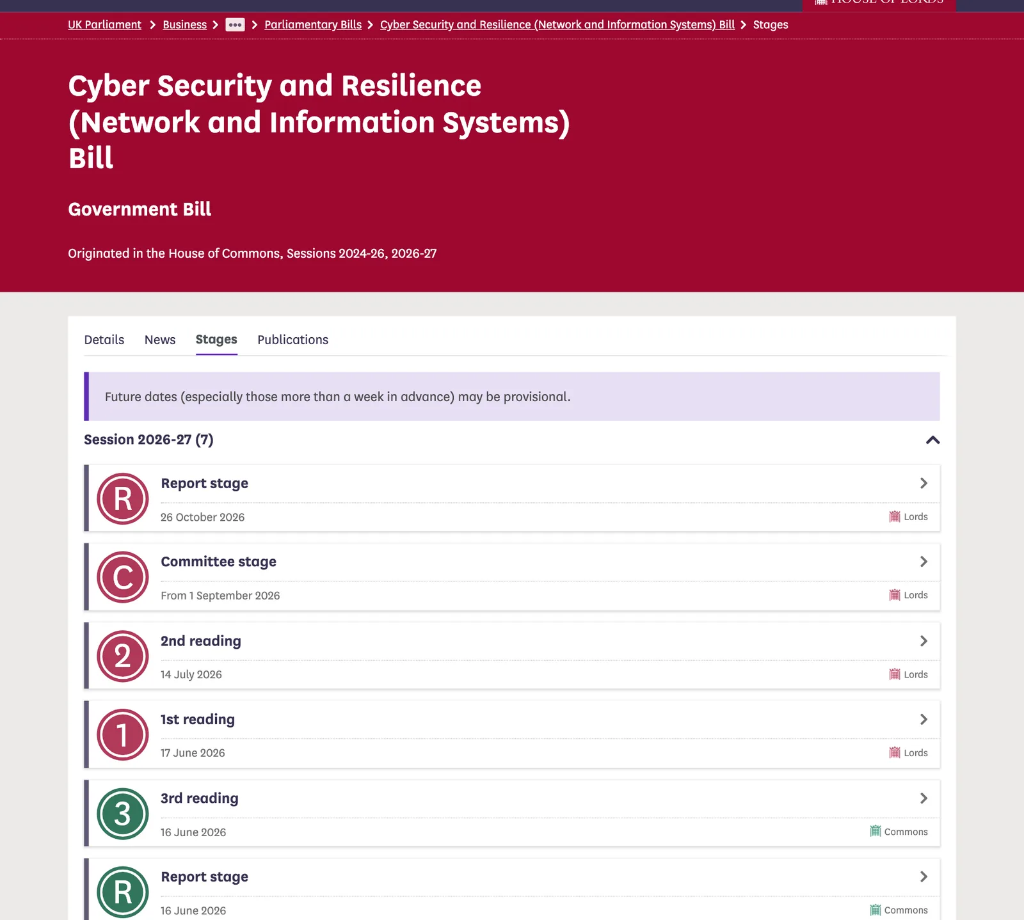Select the Stages tab

click(216, 340)
